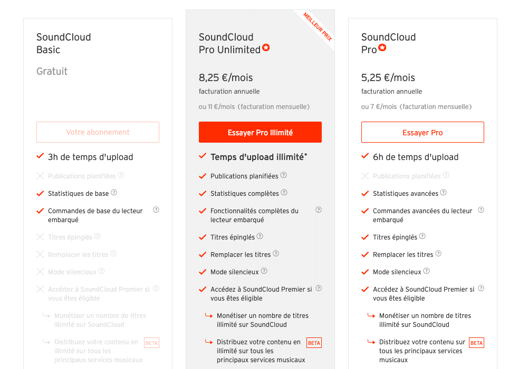
Task: Click help icon next to Titres épinglés in Pro column
Action: click(422, 236)
